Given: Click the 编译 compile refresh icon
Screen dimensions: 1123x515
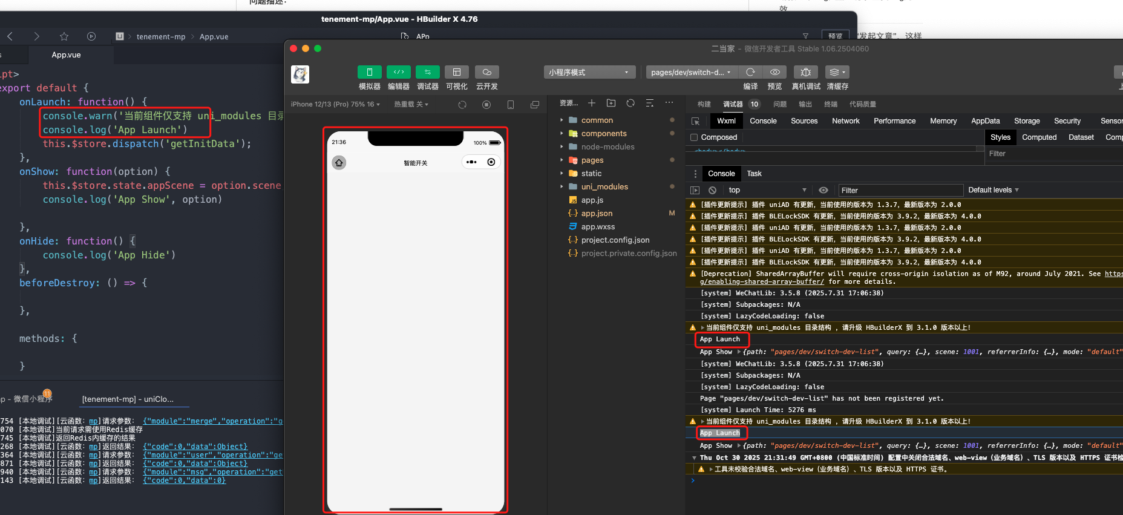Looking at the screenshot, I should (750, 72).
